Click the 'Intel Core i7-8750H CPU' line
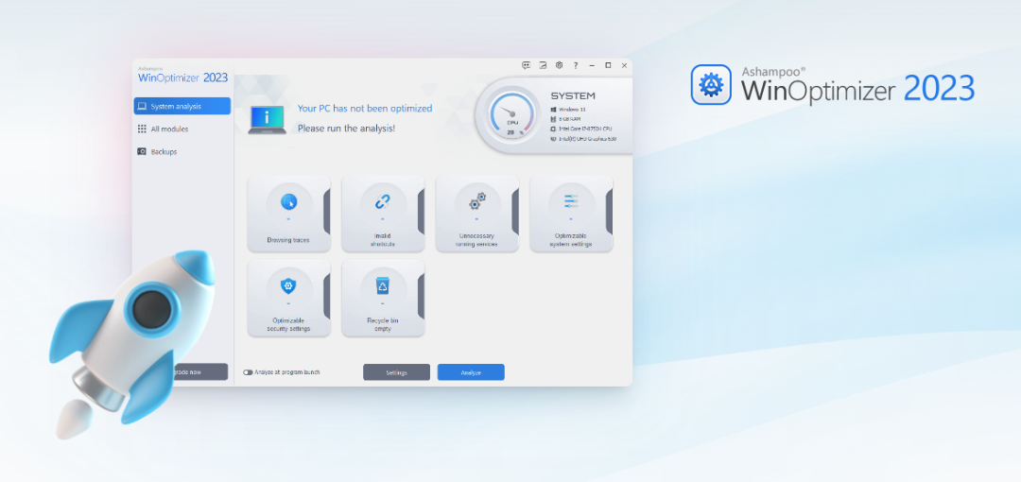Viewport: 1021px width, 482px height. pos(585,129)
